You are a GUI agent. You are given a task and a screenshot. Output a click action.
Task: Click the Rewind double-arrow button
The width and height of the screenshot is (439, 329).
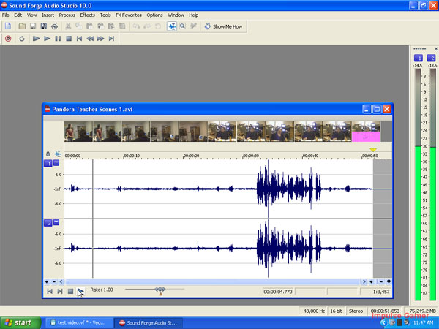(90, 39)
